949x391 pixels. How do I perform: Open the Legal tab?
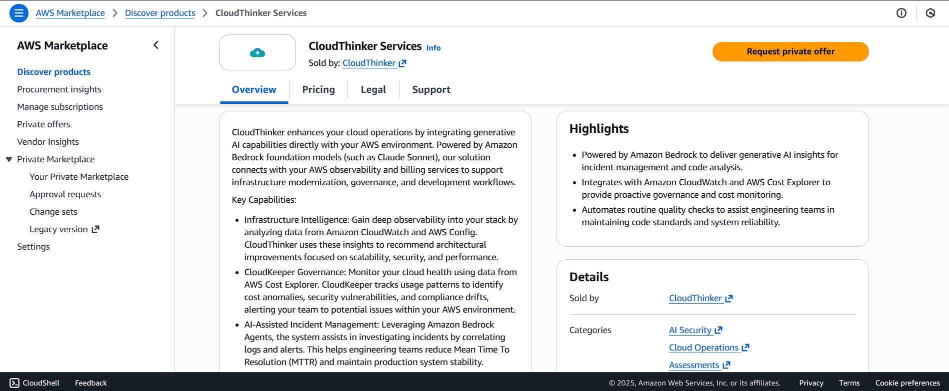point(373,89)
